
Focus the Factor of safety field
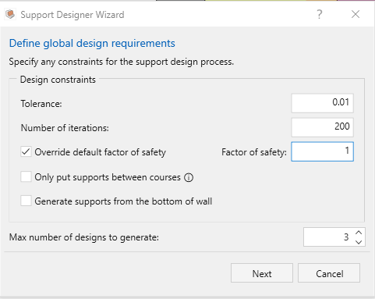point(322,151)
